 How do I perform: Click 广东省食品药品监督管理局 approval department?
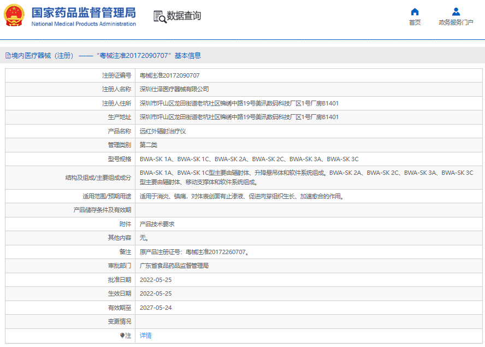click(x=174, y=266)
